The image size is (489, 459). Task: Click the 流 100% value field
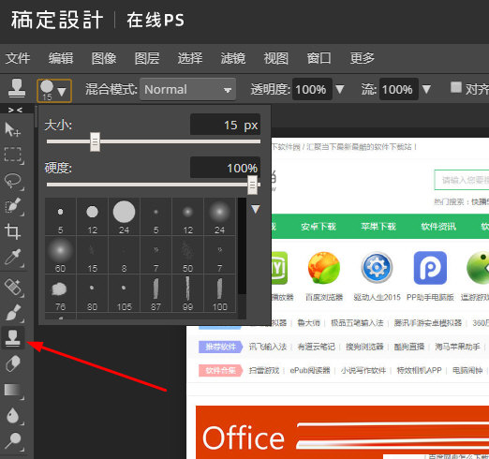point(399,89)
